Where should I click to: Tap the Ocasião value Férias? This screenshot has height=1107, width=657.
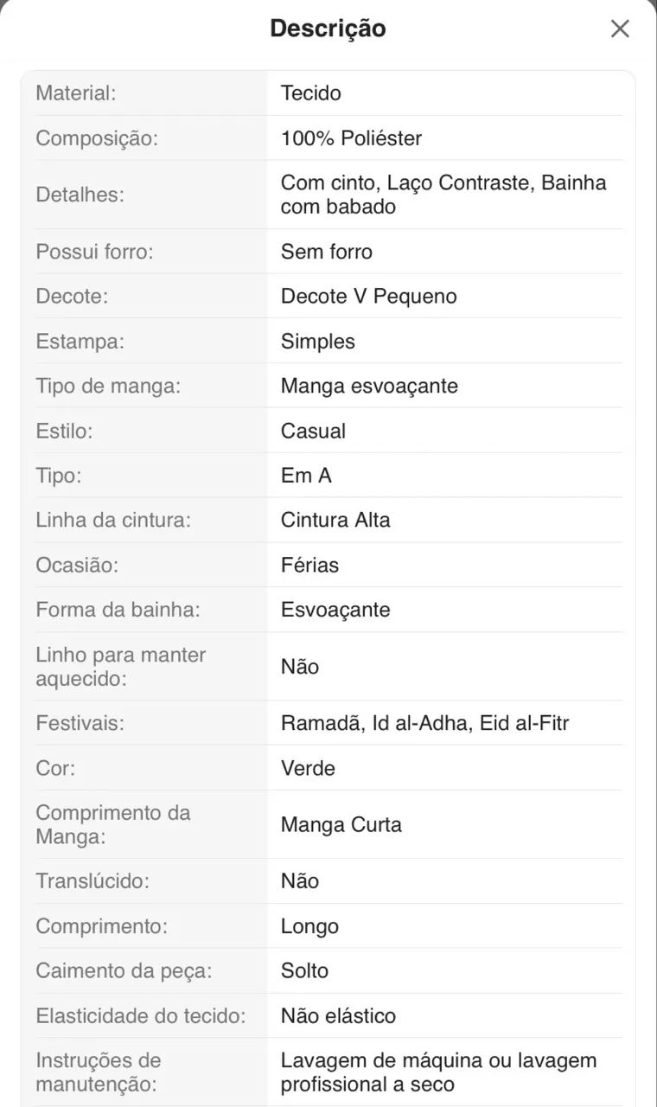309,565
